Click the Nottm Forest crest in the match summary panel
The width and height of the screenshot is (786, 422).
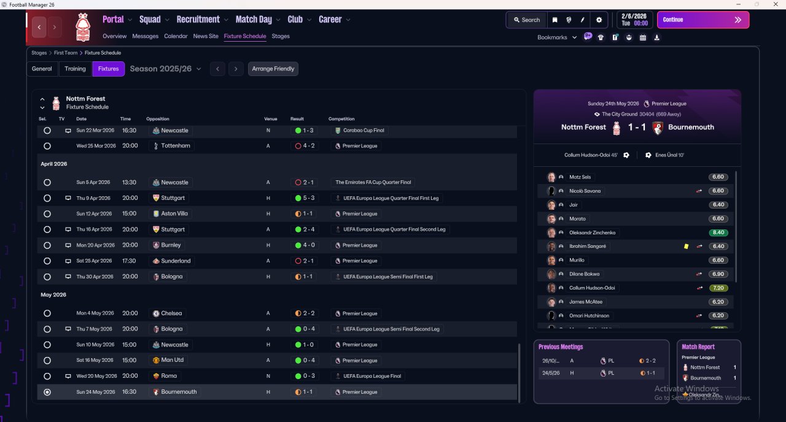[x=617, y=128]
